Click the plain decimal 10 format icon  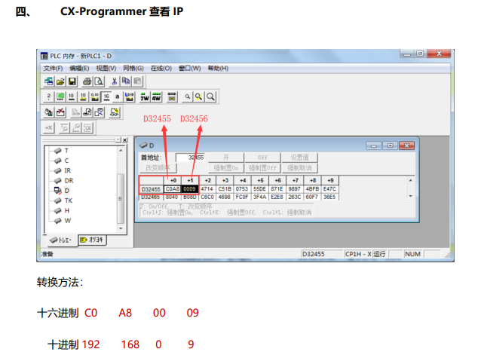click(x=72, y=97)
